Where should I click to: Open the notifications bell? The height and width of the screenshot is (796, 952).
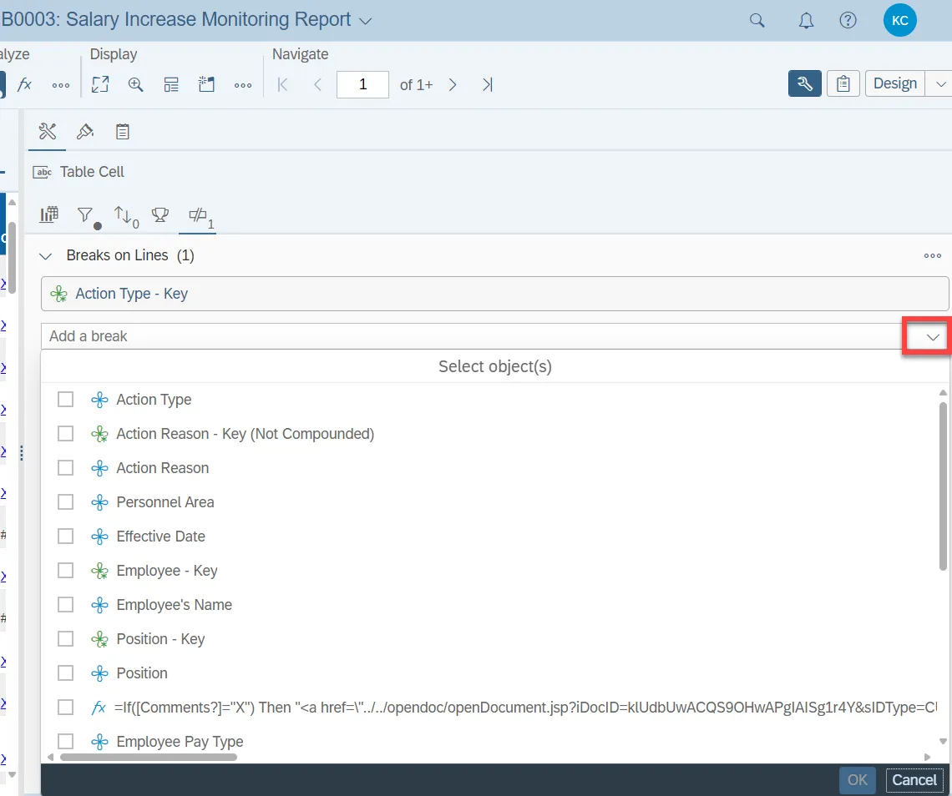pyautogui.click(x=806, y=21)
